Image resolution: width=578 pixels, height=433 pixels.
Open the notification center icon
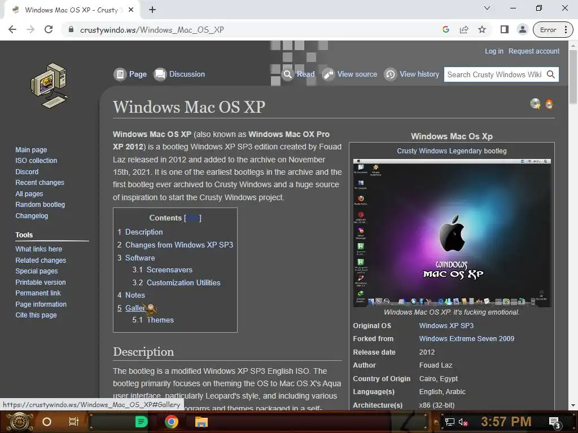555,422
